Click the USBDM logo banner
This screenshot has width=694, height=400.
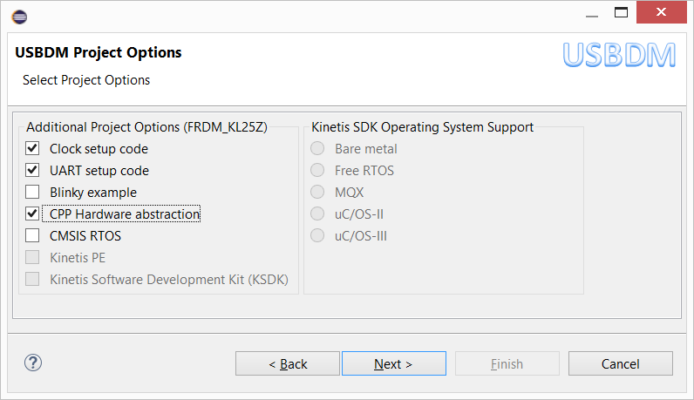[619, 54]
